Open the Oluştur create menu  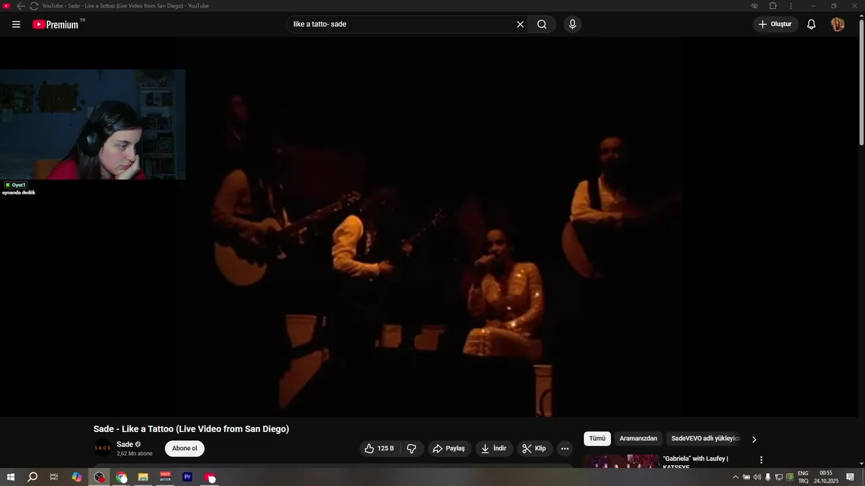[x=775, y=24]
